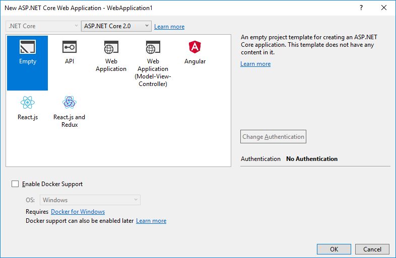
Task: Pick the React.js and Redux template
Action: [69, 112]
